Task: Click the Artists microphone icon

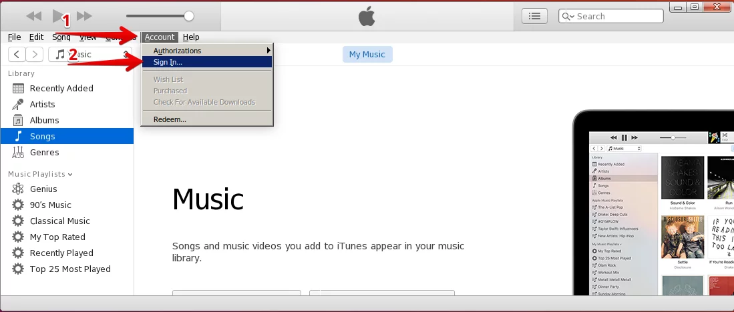Action: coord(18,104)
